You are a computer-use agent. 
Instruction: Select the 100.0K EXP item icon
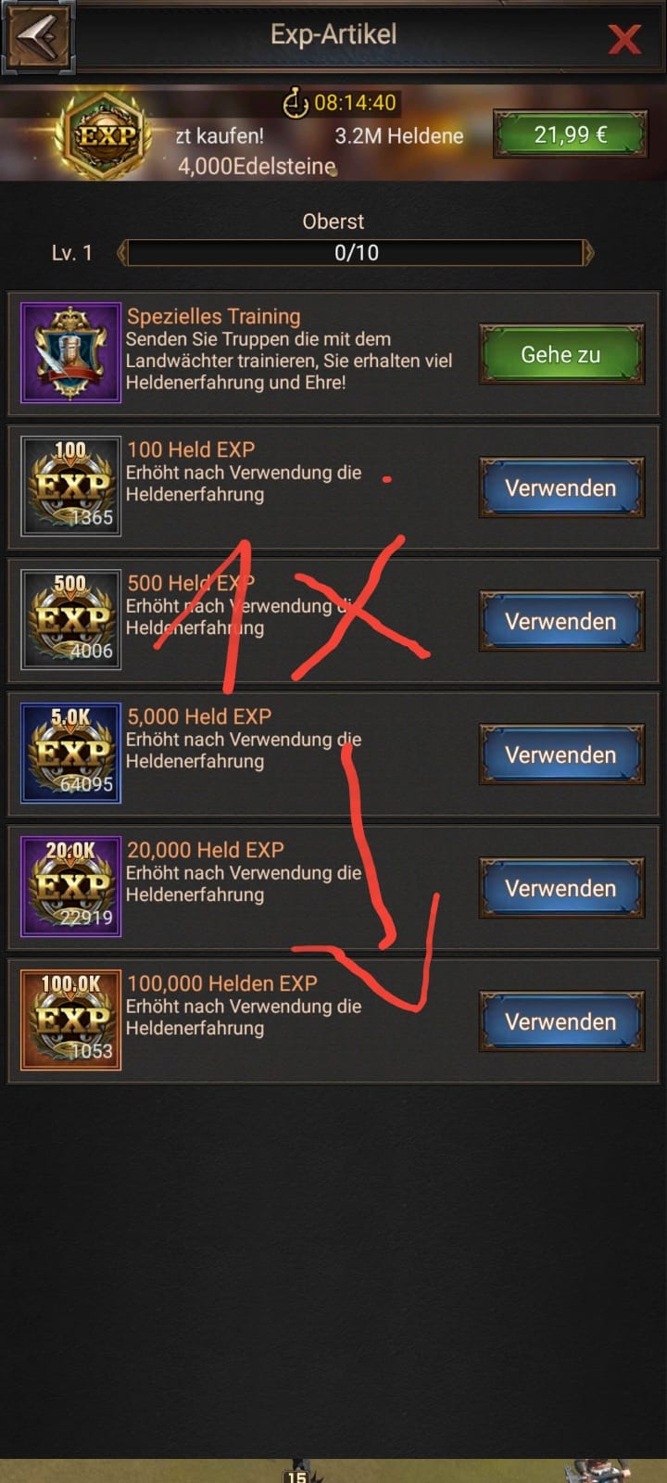pyautogui.click(x=71, y=1020)
